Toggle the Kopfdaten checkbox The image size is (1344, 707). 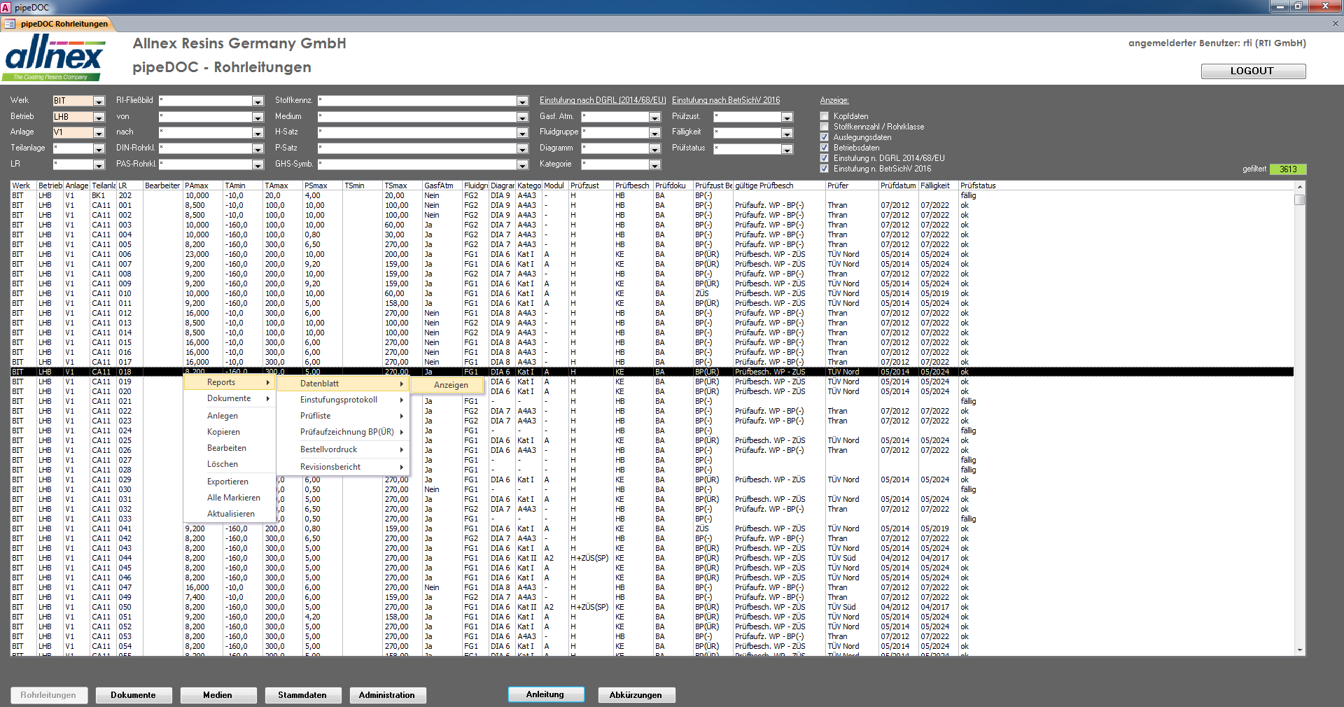824,116
